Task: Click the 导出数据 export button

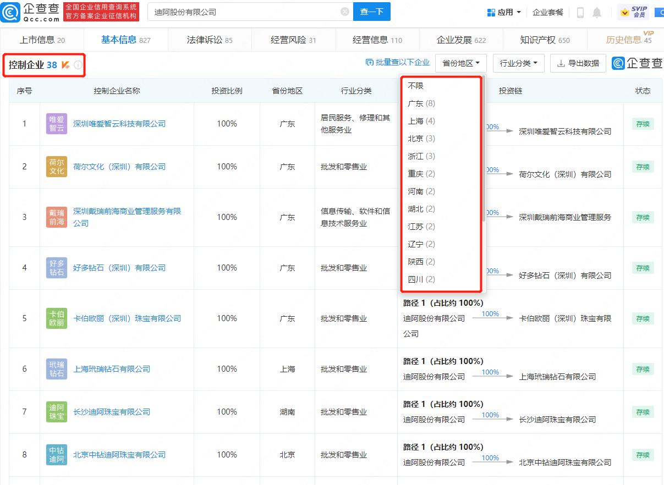Action: click(578, 63)
